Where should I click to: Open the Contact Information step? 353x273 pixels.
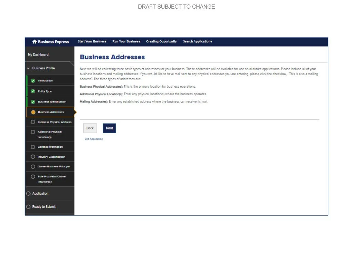[x=50, y=147]
